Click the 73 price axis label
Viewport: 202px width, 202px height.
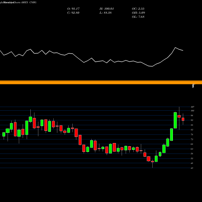(192, 139)
